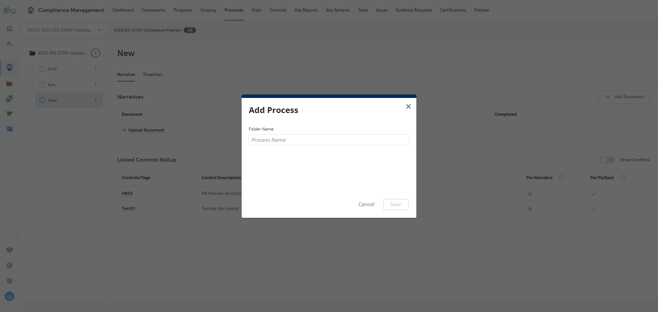Viewport: 658px width, 312px height.
Task: Open the Test01 control link
Action: (x=128, y=209)
